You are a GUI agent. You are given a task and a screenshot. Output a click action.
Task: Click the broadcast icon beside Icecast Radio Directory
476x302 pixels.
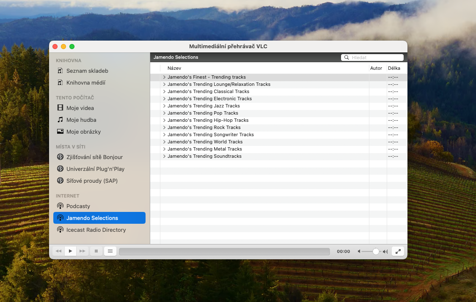pos(60,230)
